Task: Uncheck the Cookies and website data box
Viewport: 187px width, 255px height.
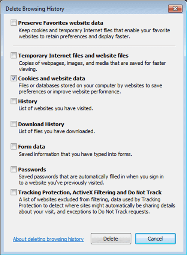Action: (x=13, y=78)
